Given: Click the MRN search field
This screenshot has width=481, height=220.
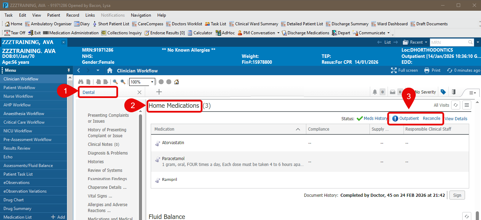Looking at the screenshot, I should tap(448, 42).
